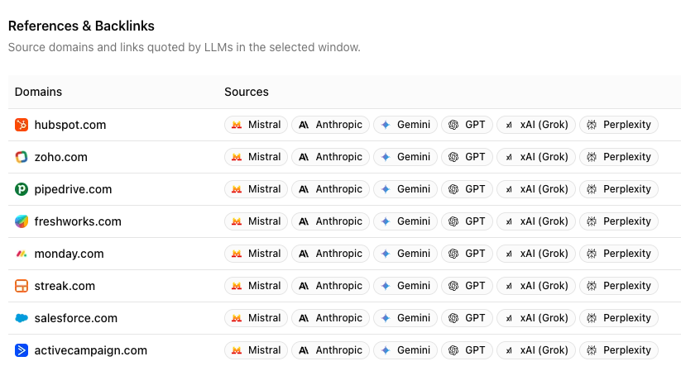This screenshot has height=366, width=681.
Task: Click the Streak orange logo icon
Action: pos(22,286)
